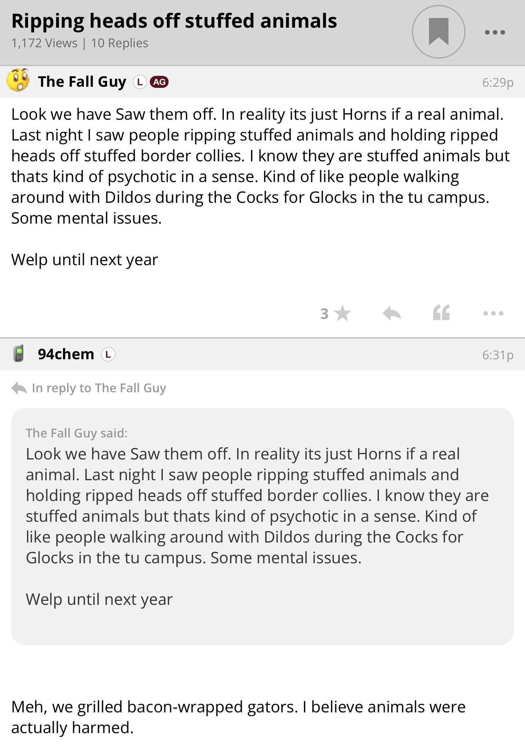Bookmark this thread with the bookmark icon
The height and width of the screenshot is (747, 525).
(x=438, y=32)
